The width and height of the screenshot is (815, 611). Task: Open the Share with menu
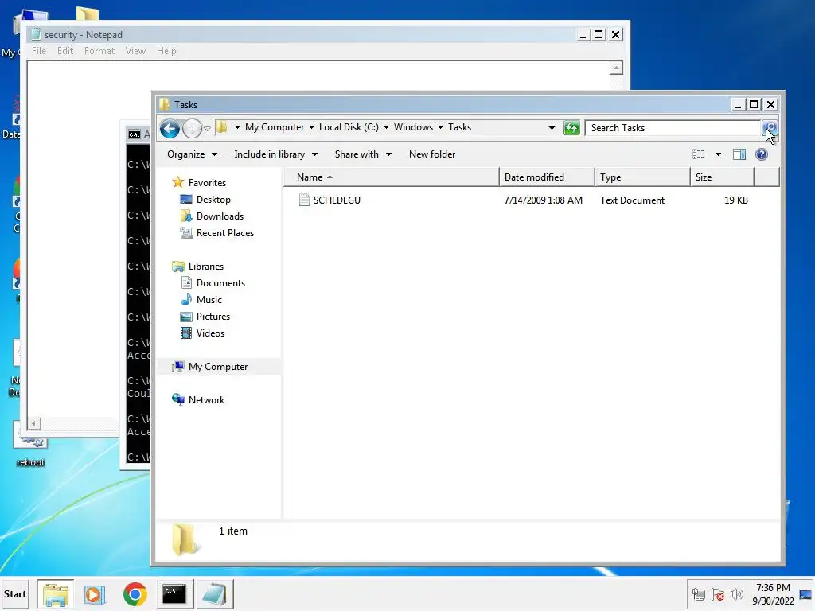363,154
